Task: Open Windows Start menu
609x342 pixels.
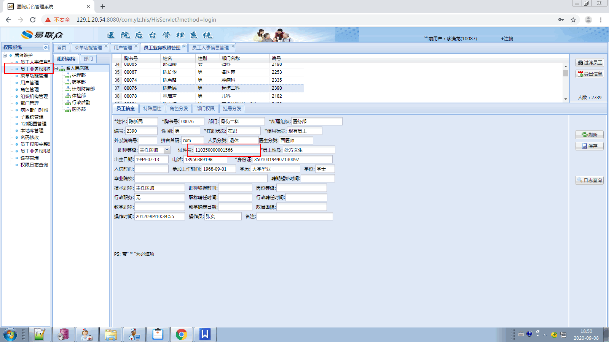Action: [x=10, y=334]
